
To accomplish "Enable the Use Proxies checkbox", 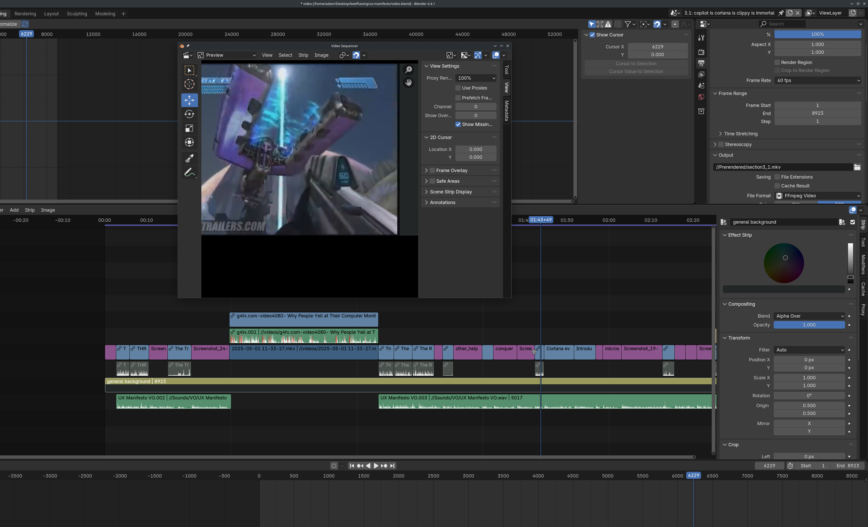I will point(458,88).
